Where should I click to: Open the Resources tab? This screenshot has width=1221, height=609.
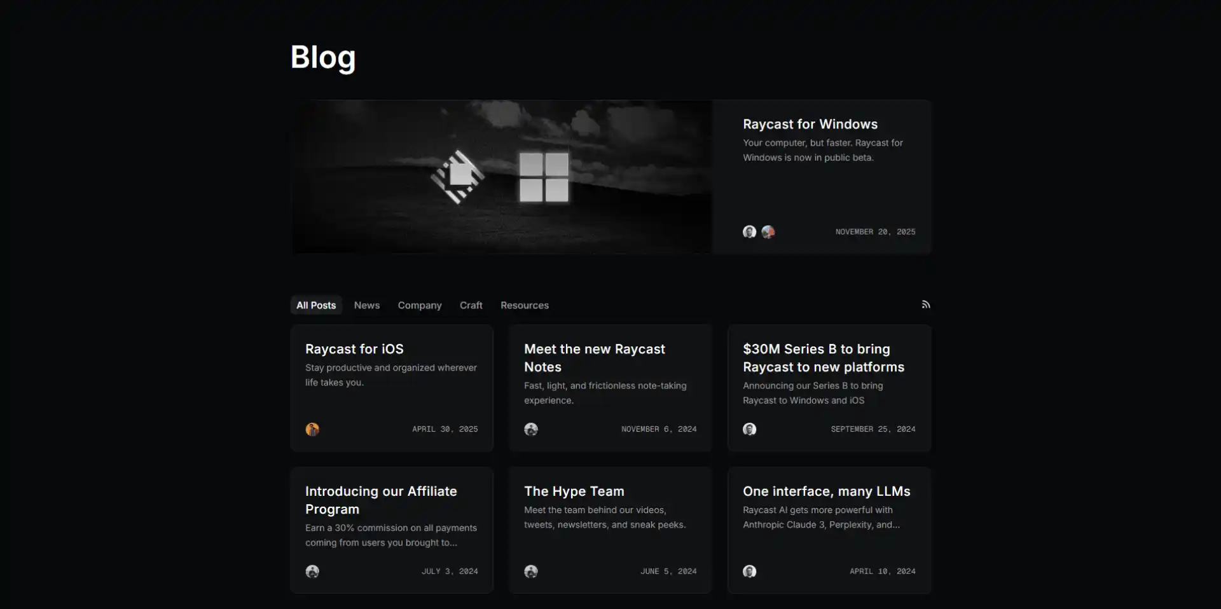point(525,305)
